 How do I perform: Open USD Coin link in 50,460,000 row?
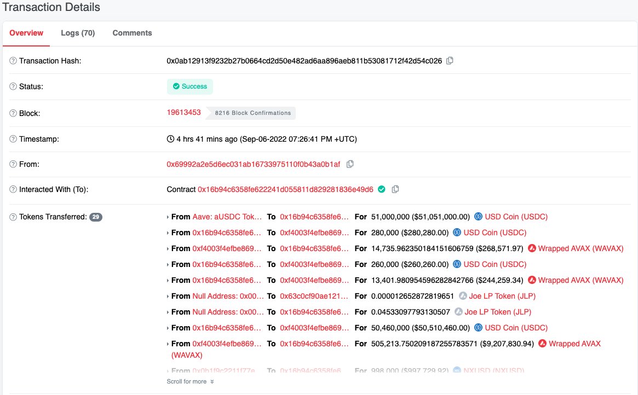(x=516, y=328)
